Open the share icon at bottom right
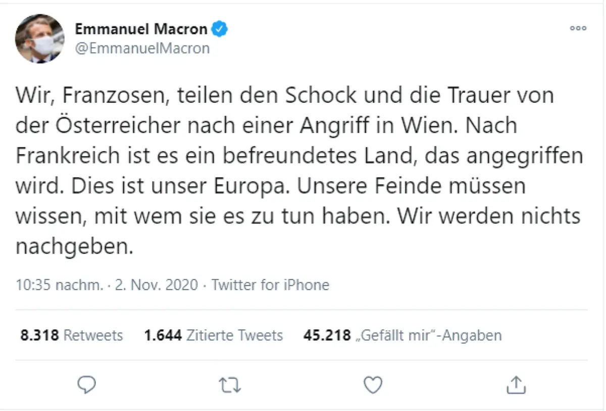The width and height of the screenshot is (606, 411). [516, 385]
